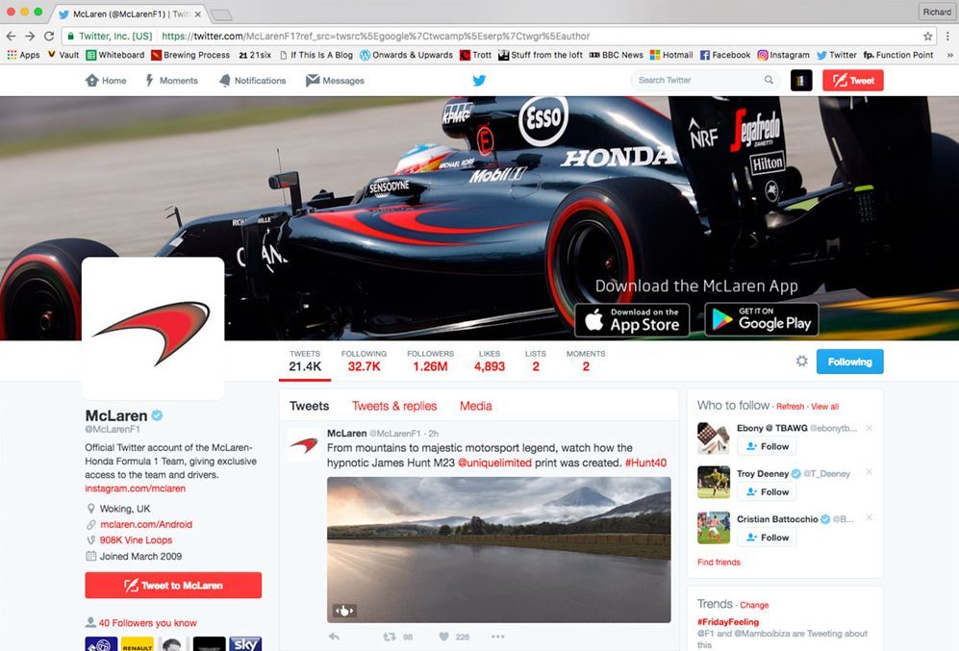Reload the page with the refresh button
The width and height of the screenshot is (959, 651).
tap(51, 36)
